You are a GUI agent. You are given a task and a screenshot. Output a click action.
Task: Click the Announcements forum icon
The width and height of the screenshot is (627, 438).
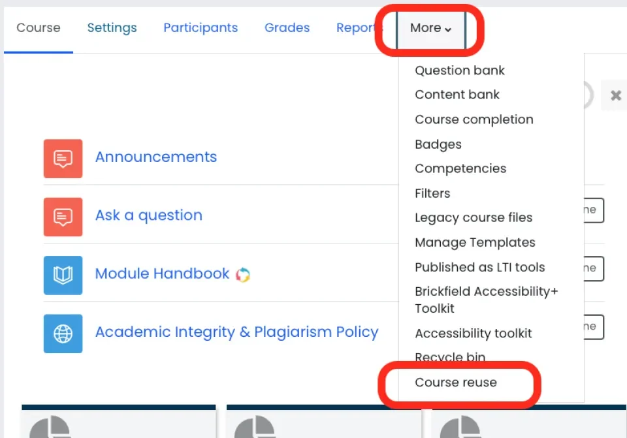click(63, 159)
